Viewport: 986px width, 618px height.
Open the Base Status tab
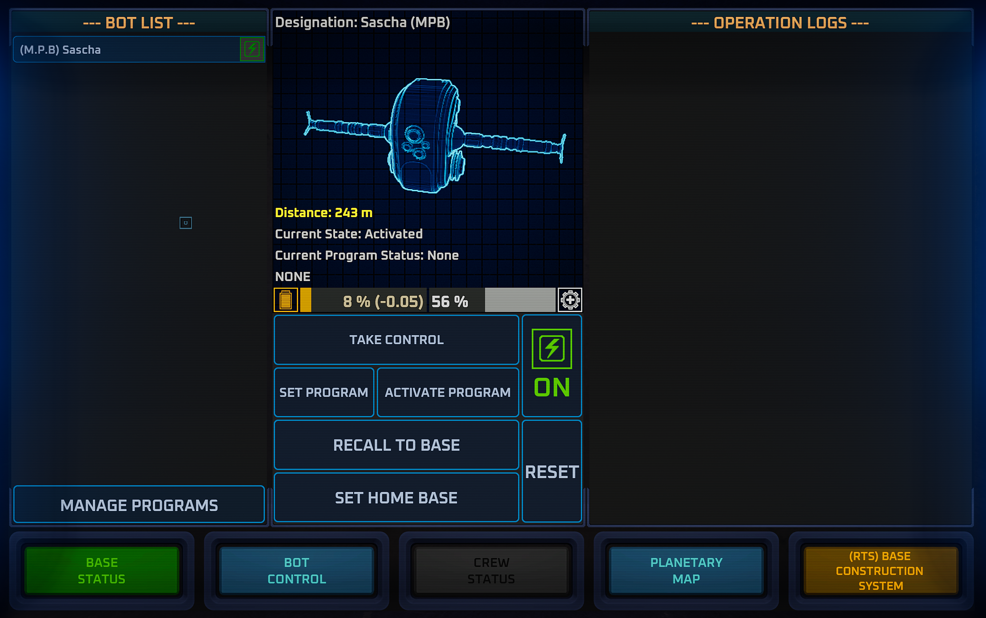click(102, 570)
